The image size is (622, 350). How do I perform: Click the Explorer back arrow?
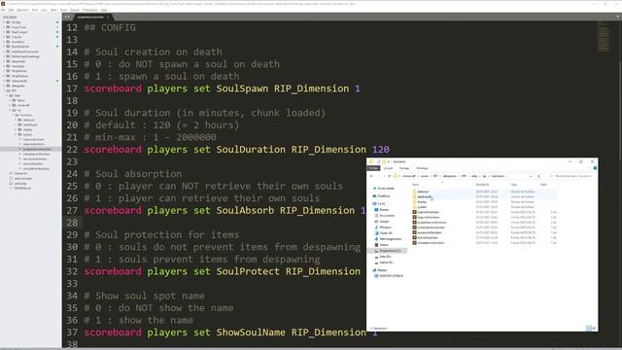click(x=371, y=176)
